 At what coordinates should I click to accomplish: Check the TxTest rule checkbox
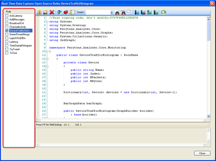[7, 53]
